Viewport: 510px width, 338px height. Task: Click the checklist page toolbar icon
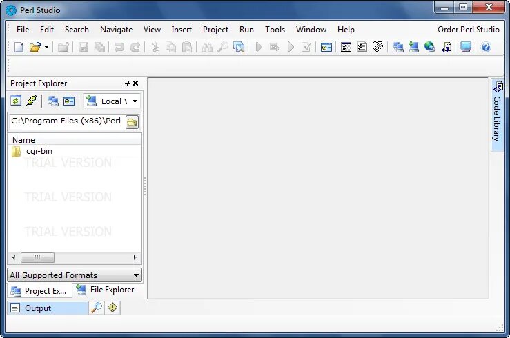coord(362,47)
